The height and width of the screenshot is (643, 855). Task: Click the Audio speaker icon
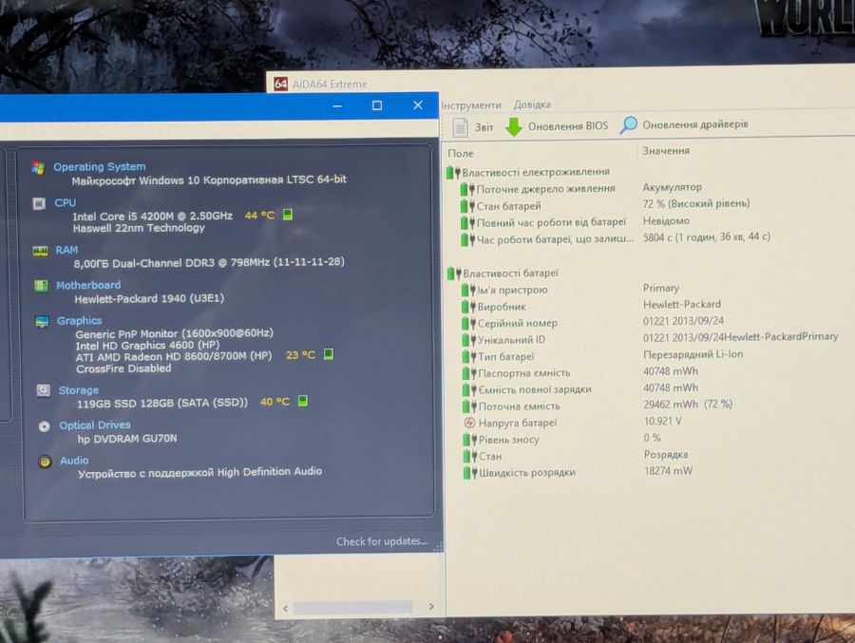(x=46, y=462)
